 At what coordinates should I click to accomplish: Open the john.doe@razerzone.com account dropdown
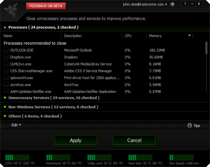[x=166, y=5]
